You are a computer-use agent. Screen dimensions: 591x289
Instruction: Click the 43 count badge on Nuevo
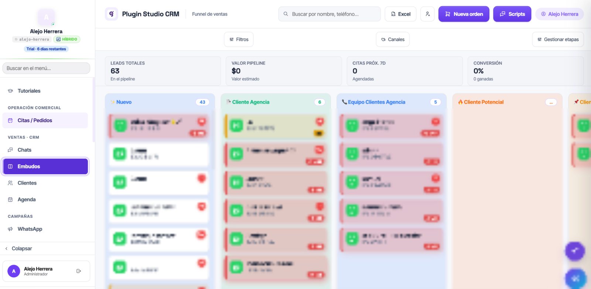coord(202,102)
